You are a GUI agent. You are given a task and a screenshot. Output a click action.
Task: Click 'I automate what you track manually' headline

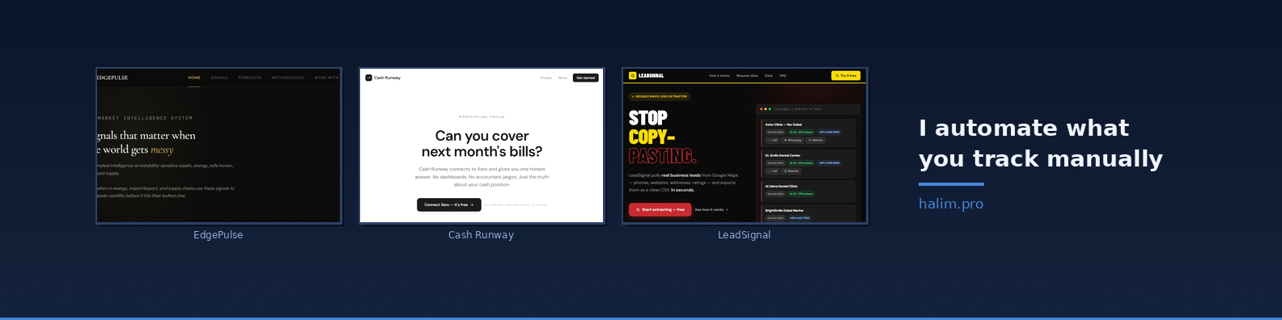click(1041, 143)
